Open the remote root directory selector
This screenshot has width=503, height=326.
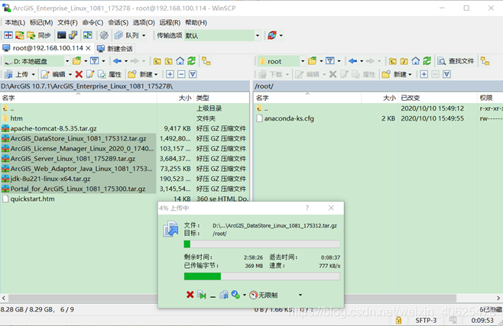click(281, 61)
